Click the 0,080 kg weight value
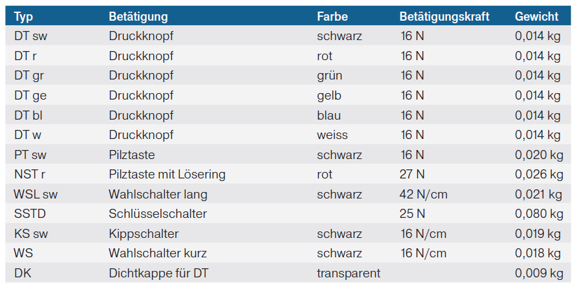 click(539, 214)
